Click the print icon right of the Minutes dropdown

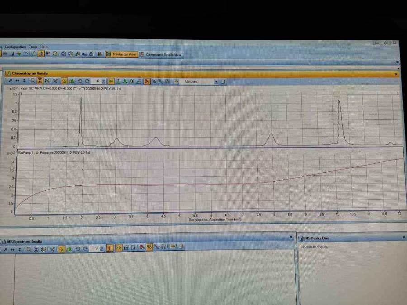(223, 82)
